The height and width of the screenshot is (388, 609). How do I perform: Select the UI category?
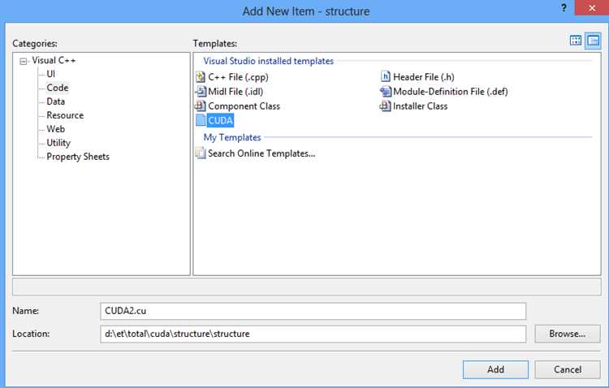pyautogui.click(x=51, y=74)
